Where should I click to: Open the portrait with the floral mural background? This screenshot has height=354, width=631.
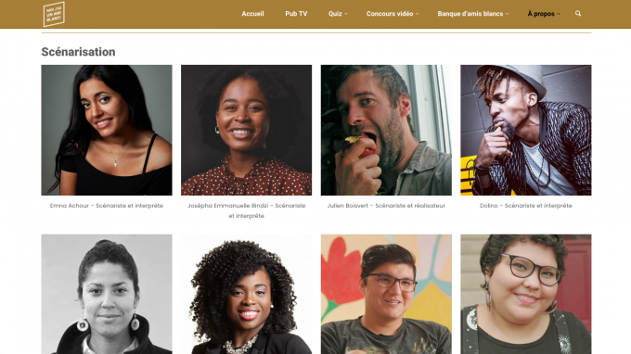[386, 294]
